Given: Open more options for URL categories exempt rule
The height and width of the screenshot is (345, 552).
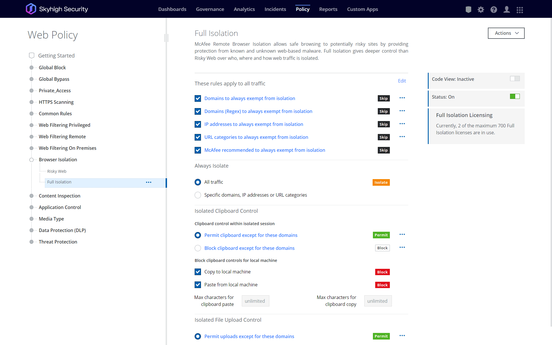Looking at the screenshot, I should coord(402,137).
